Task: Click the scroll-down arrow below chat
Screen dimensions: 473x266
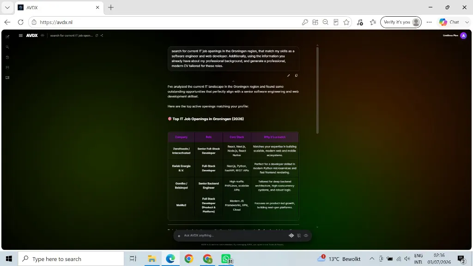Action: click(x=317, y=227)
